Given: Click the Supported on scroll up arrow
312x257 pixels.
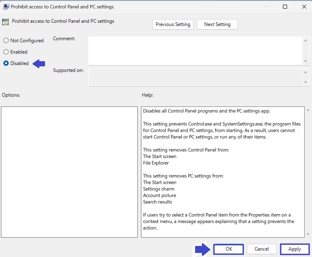Looking at the screenshot, I should 305,72.
